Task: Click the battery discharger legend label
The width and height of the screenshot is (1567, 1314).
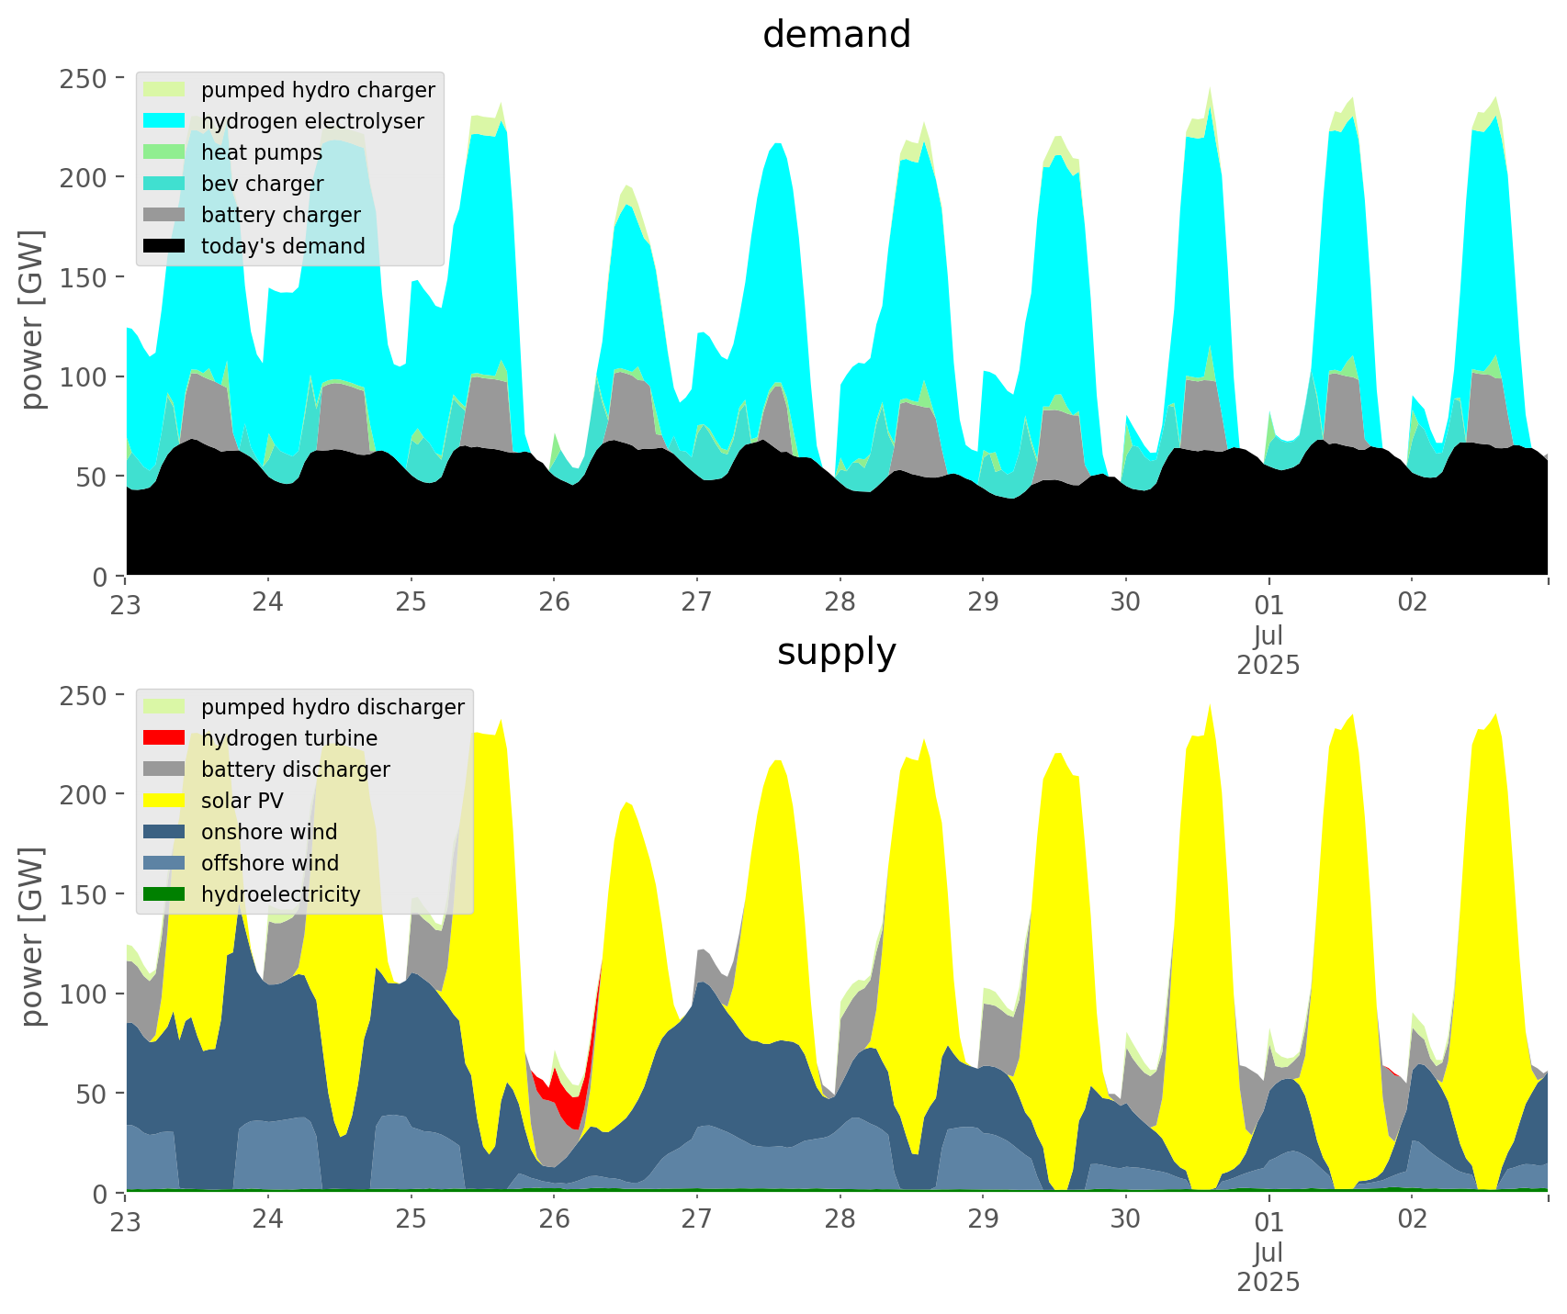Action: pyautogui.click(x=295, y=769)
